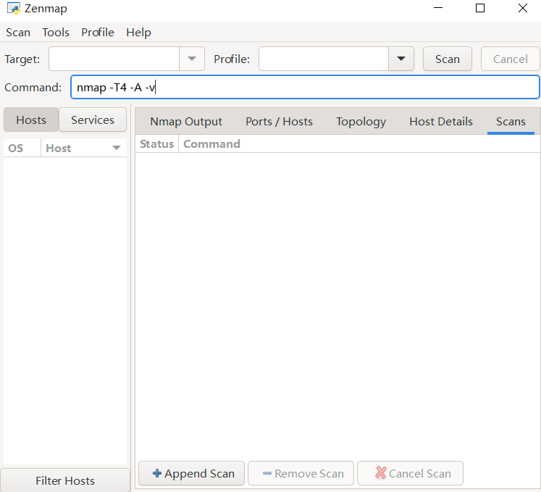Screen dimensions: 541x492
Task: Switch to the Host Details tab
Action: click(x=441, y=122)
